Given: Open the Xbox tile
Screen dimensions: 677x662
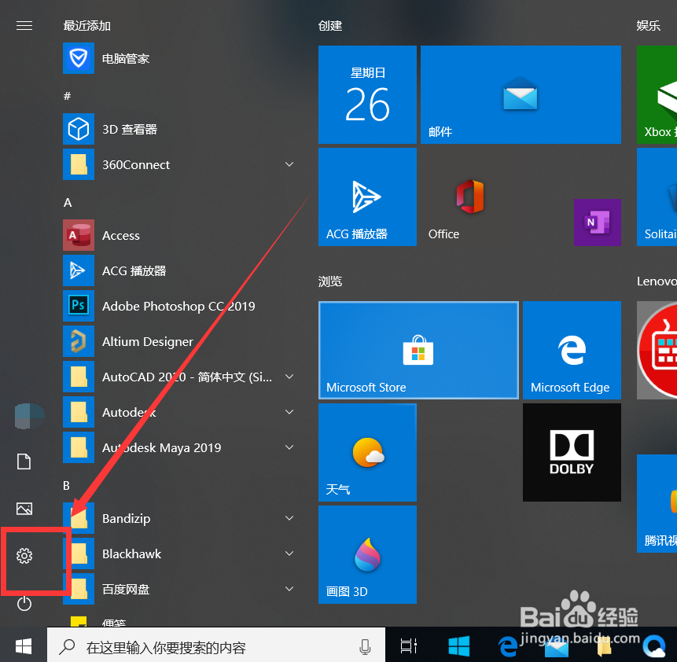Looking at the screenshot, I should pyautogui.click(x=657, y=94).
